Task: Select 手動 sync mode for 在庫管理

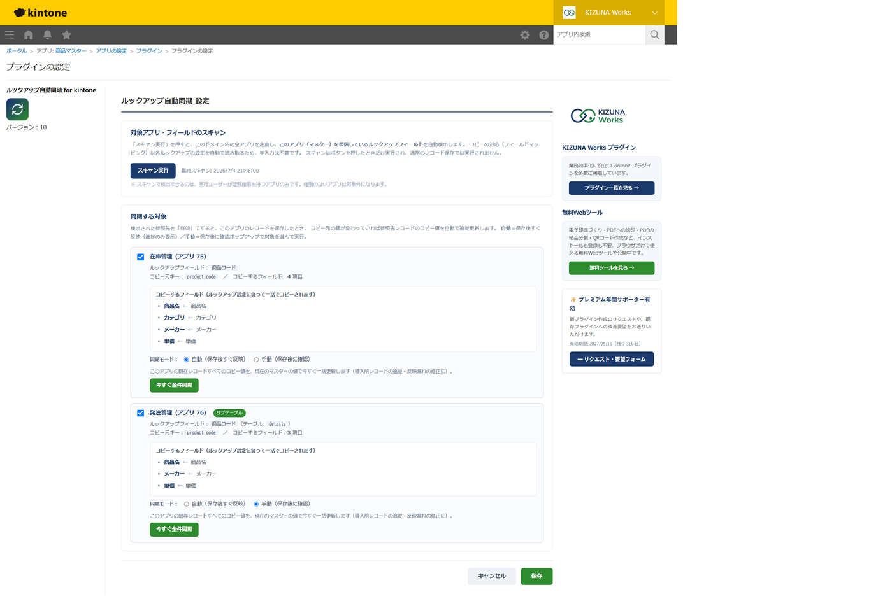Action: (256, 360)
